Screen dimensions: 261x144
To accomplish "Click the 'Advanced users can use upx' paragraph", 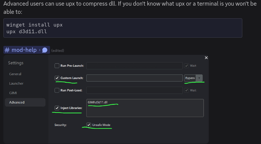I will pyautogui.click(x=130, y=7).
